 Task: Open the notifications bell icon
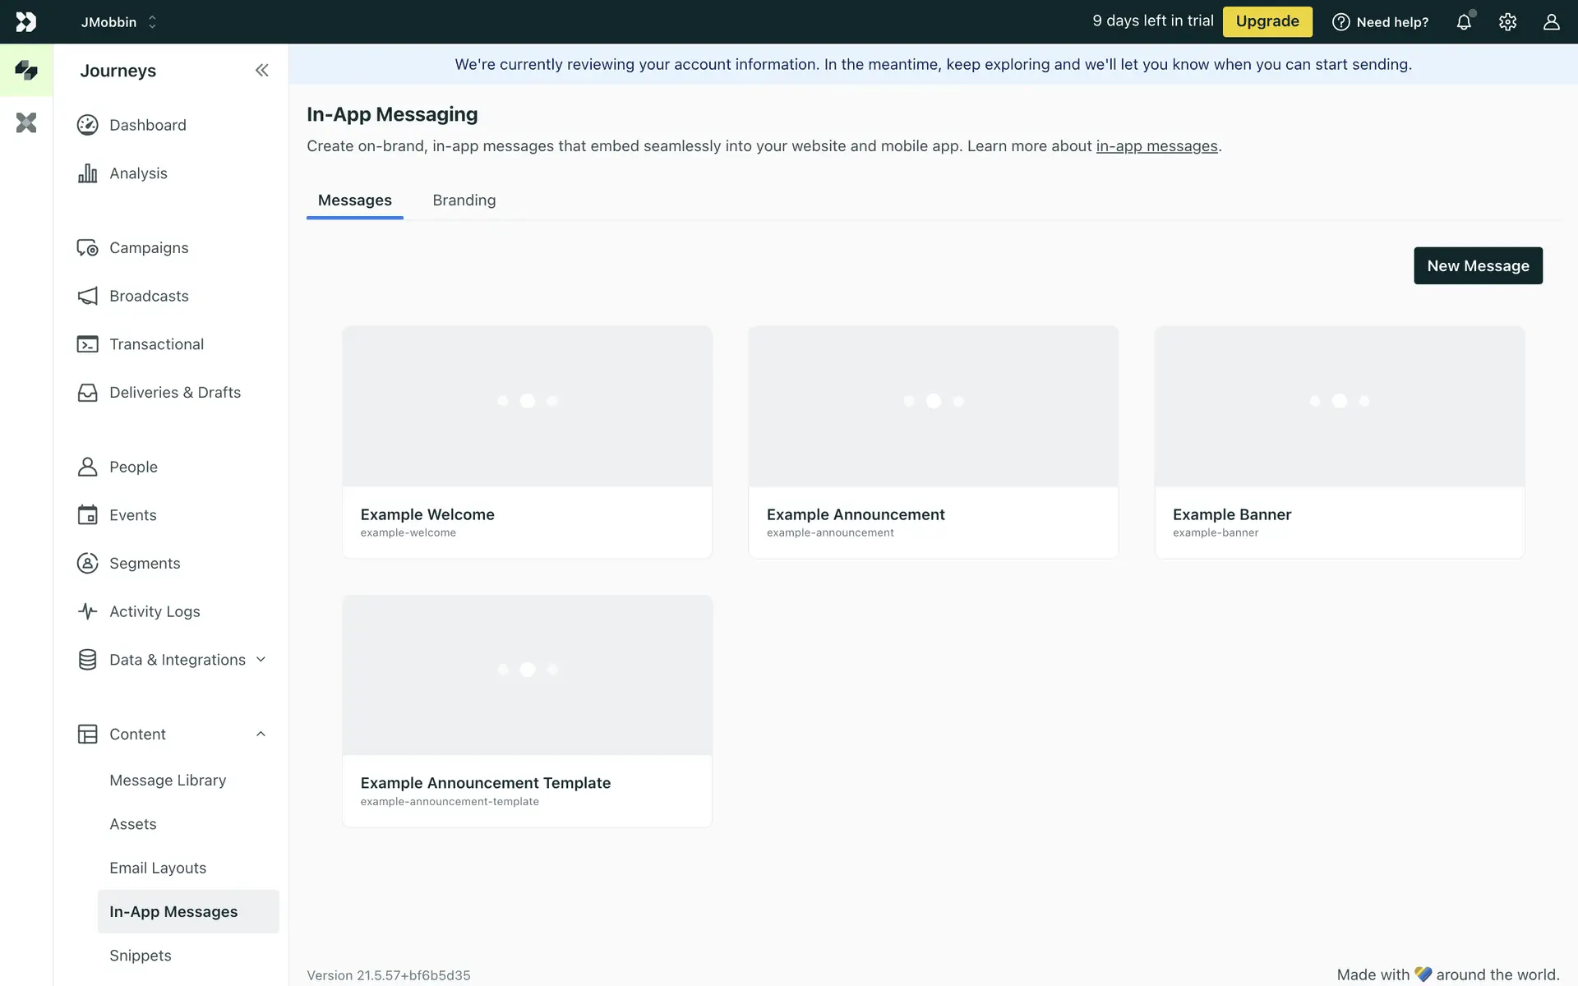[1464, 22]
